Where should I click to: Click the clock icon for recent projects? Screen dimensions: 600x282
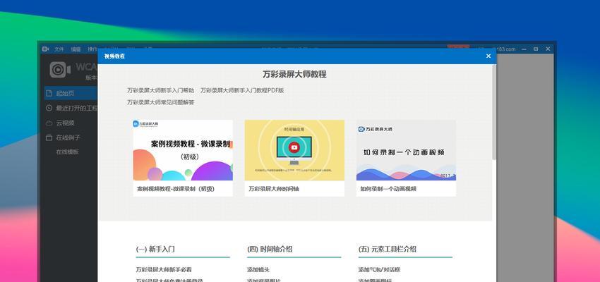(49, 108)
